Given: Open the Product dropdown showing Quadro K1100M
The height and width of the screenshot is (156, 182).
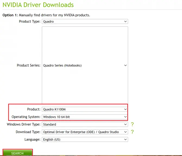Looking at the screenshot, I should (x=85, y=109).
